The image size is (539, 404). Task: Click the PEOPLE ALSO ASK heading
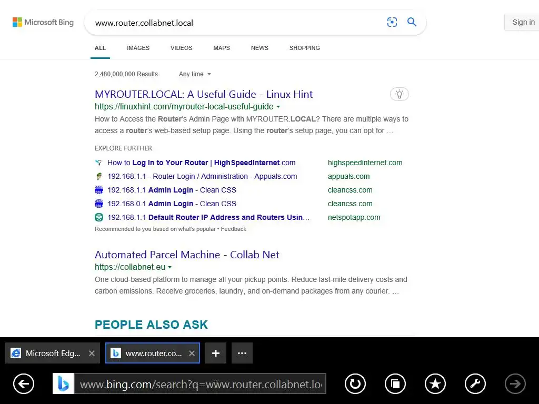pos(151,325)
